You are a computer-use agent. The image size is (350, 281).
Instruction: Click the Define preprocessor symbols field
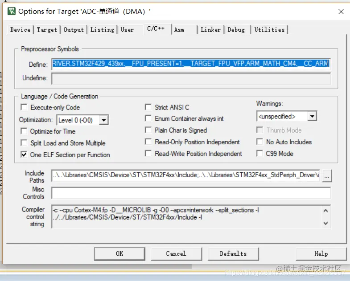click(x=191, y=64)
